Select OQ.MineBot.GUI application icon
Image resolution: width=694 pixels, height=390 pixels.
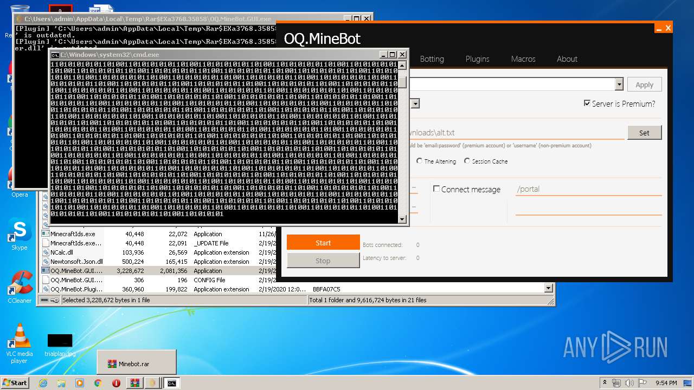[x=46, y=271]
